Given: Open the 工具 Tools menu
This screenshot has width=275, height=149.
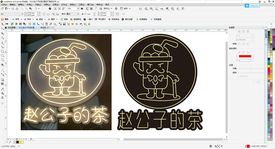Looking at the screenshot, I should coord(82,5).
